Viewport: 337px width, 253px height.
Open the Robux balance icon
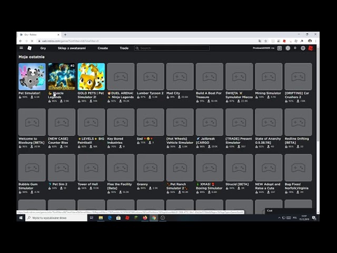point(288,48)
